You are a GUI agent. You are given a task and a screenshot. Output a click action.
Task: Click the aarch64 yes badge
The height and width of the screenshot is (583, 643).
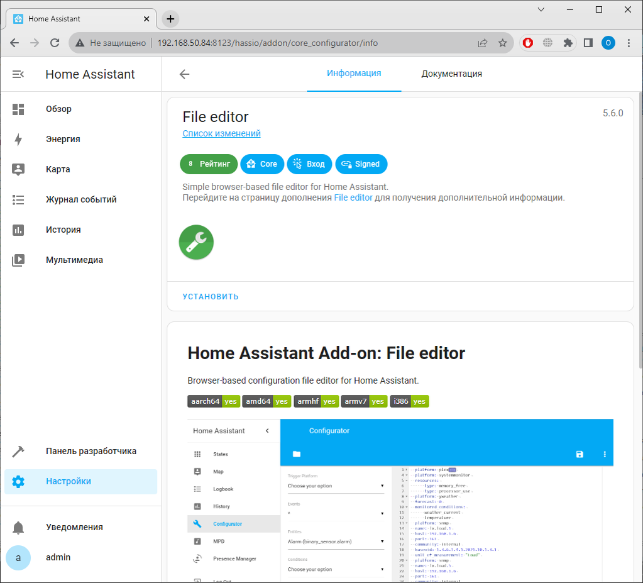tap(214, 401)
